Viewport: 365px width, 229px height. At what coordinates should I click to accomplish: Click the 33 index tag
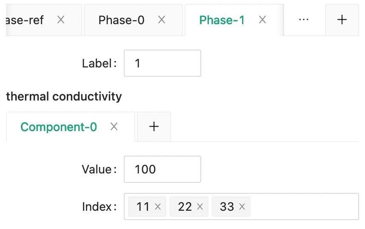(227, 207)
